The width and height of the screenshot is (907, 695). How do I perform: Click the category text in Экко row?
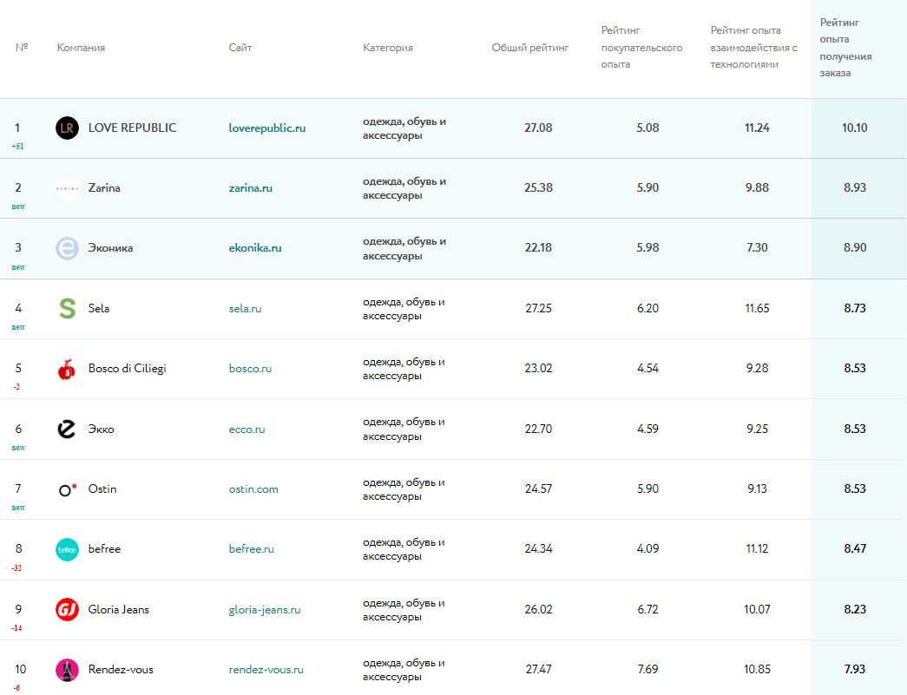(404, 429)
